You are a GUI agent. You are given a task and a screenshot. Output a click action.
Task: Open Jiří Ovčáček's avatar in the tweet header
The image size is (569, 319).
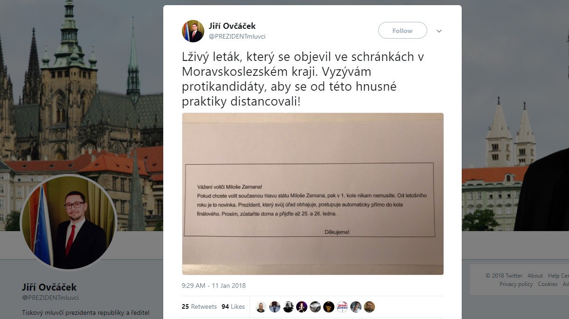[193, 31]
